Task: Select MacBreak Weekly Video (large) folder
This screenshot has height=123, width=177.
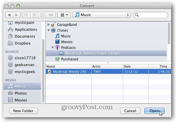Action: (106, 53)
